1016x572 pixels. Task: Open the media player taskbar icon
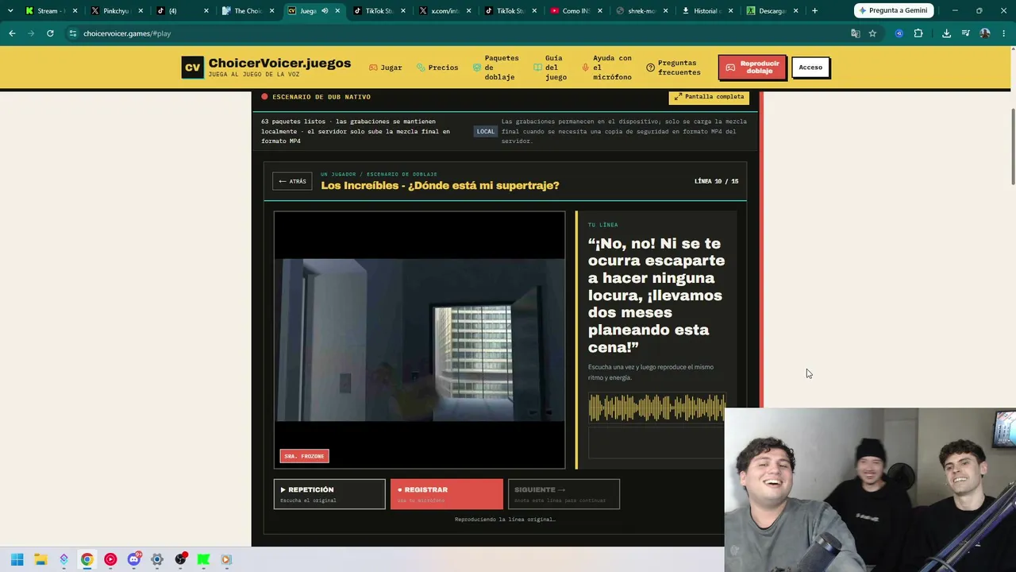point(226,559)
